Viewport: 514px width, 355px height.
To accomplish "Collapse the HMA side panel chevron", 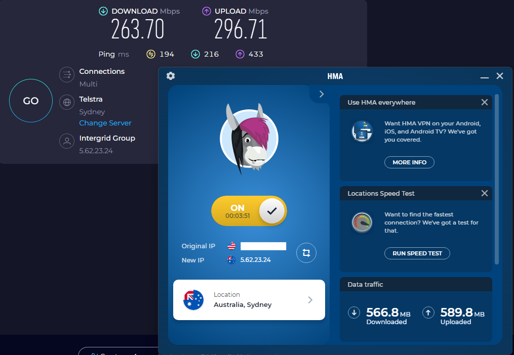I will (x=321, y=95).
